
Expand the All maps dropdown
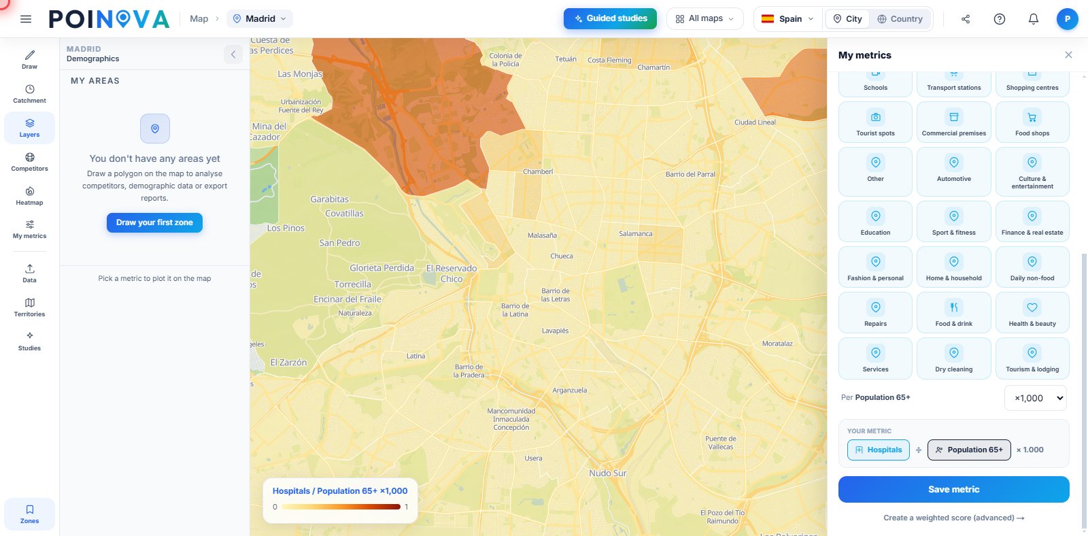tap(705, 19)
